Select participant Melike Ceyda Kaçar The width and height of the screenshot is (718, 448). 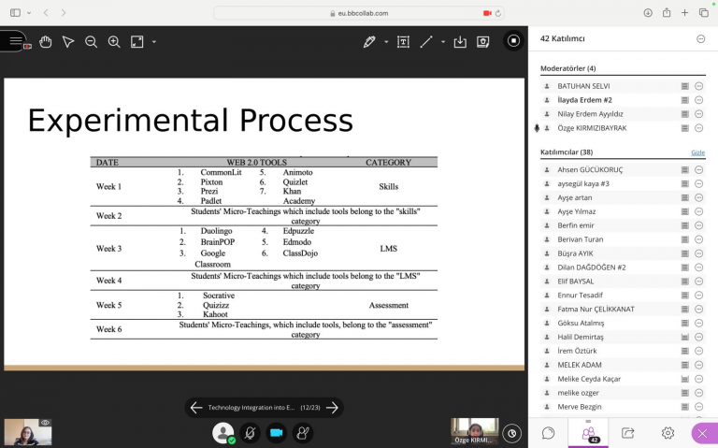(623, 379)
